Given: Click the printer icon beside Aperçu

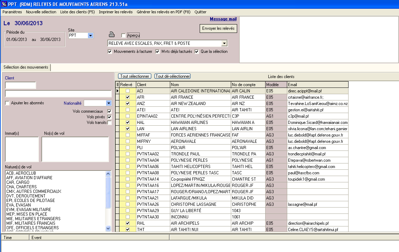Looking at the screenshot, I should coord(112,34).
